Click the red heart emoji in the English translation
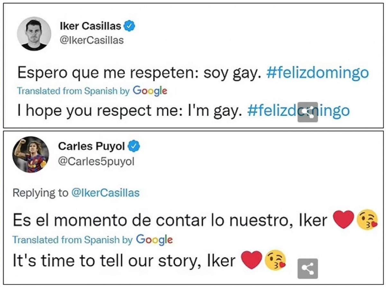Screen dimensions: 386x287 pyautogui.click(x=252, y=260)
